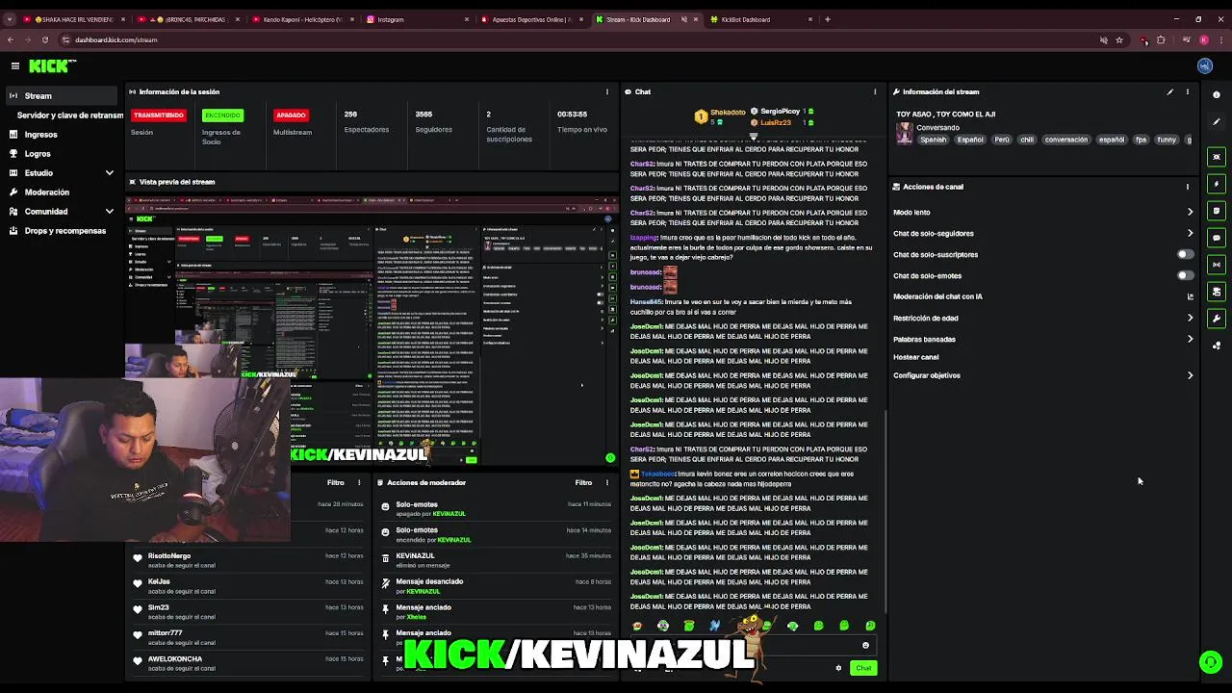Open the user avatar in Kick header
Screen dimensions: 1232x693
[x=1204, y=65]
